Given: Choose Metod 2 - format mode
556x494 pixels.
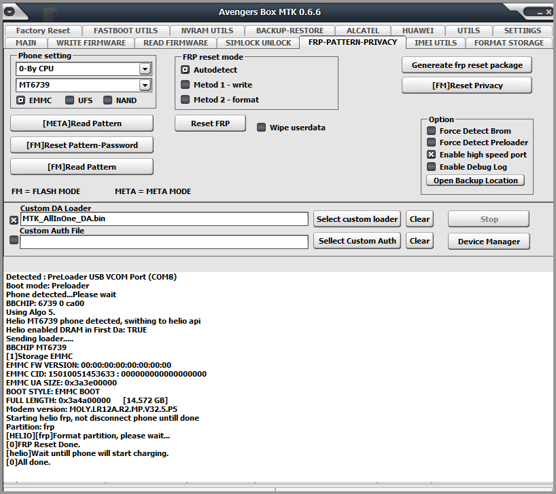Looking at the screenshot, I should pos(185,100).
